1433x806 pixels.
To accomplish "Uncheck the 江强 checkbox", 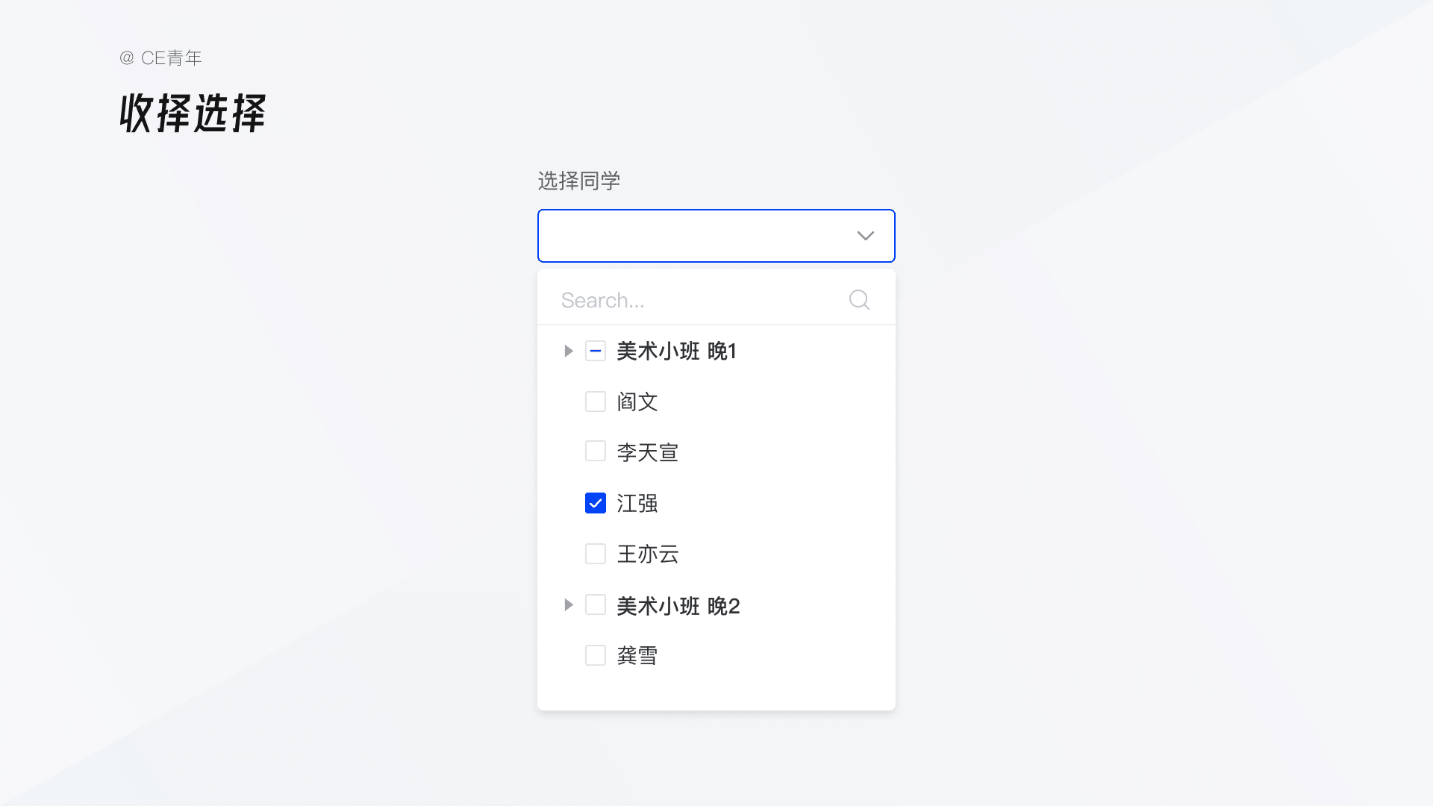I will coord(596,503).
